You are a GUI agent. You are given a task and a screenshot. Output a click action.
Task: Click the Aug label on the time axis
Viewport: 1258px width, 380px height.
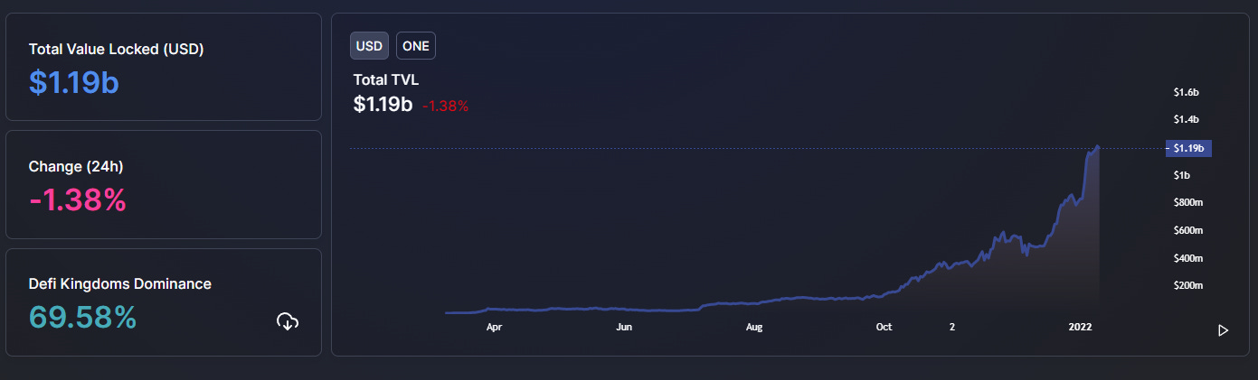[x=754, y=328]
